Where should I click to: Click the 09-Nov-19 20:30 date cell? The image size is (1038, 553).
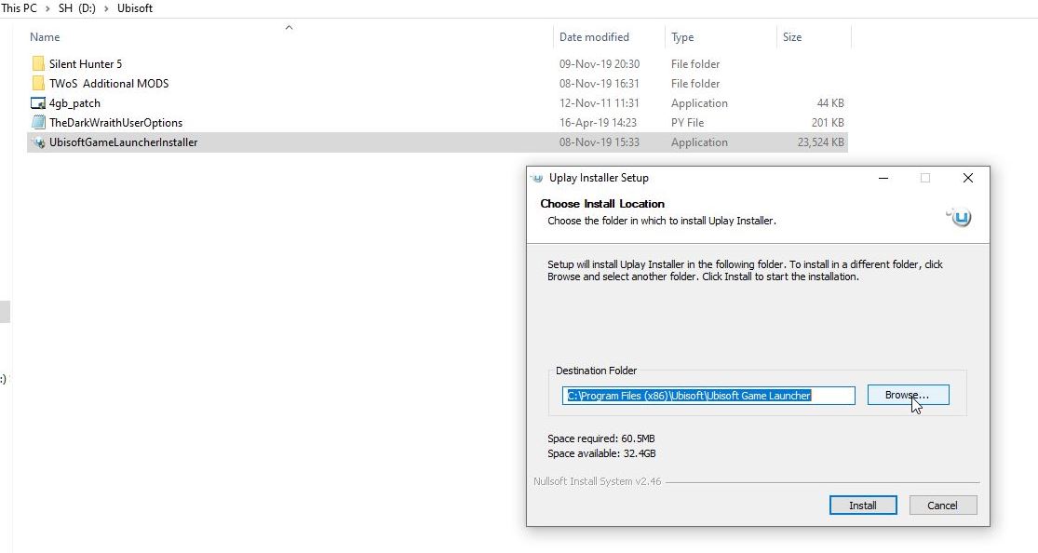tap(600, 63)
